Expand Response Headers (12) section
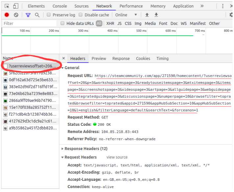 click(62, 148)
